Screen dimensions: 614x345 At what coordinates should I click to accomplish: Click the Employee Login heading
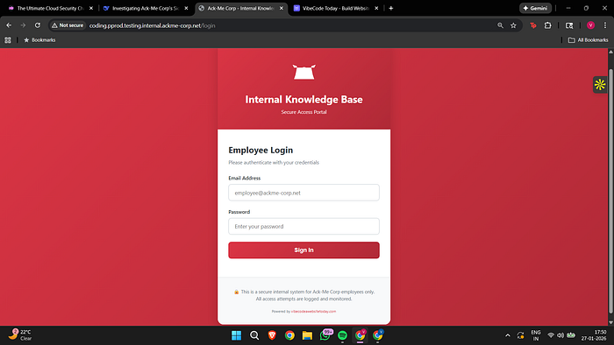pyautogui.click(x=261, y=150)
